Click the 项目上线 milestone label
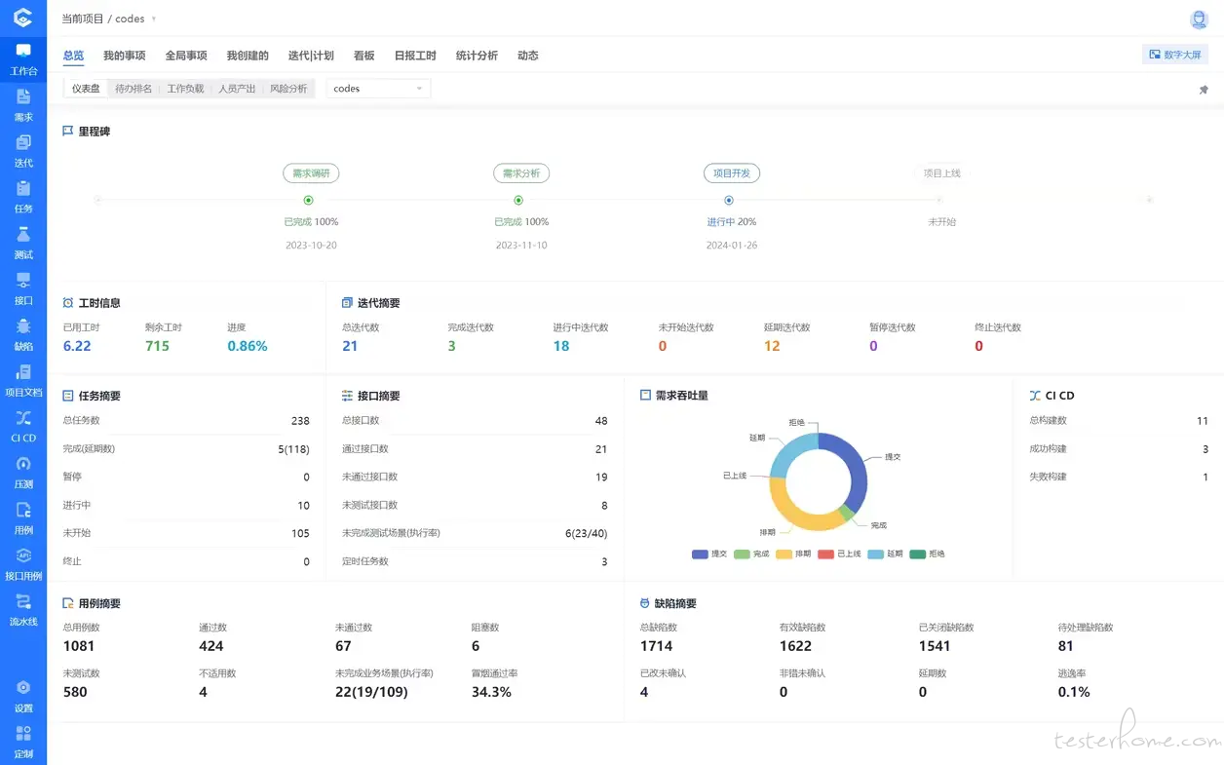The image size is (1224, 765). [x=942, y=173]
